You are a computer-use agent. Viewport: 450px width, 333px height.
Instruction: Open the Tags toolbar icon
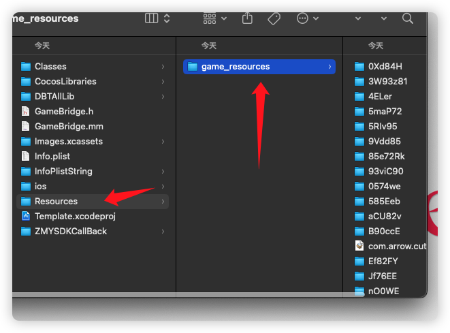click(x=274, y=18)
